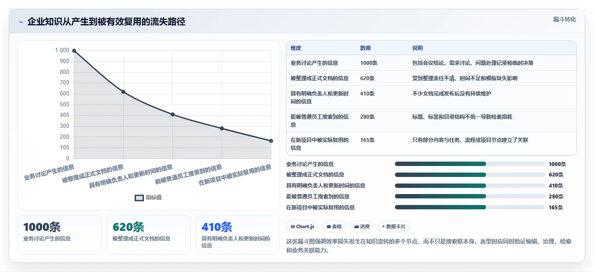This screenshot has height=272, width=594.
Task: Click the 表格 tag chip
Action: [334, 226]
